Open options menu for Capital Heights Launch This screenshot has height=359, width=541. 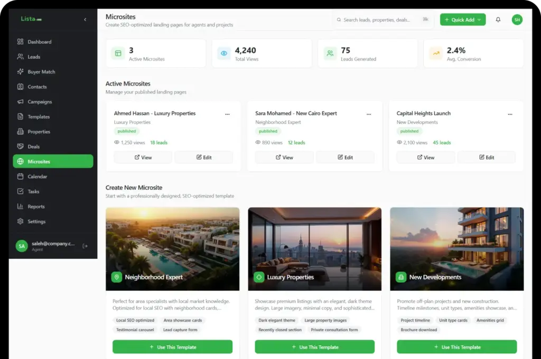coord(510,114)
